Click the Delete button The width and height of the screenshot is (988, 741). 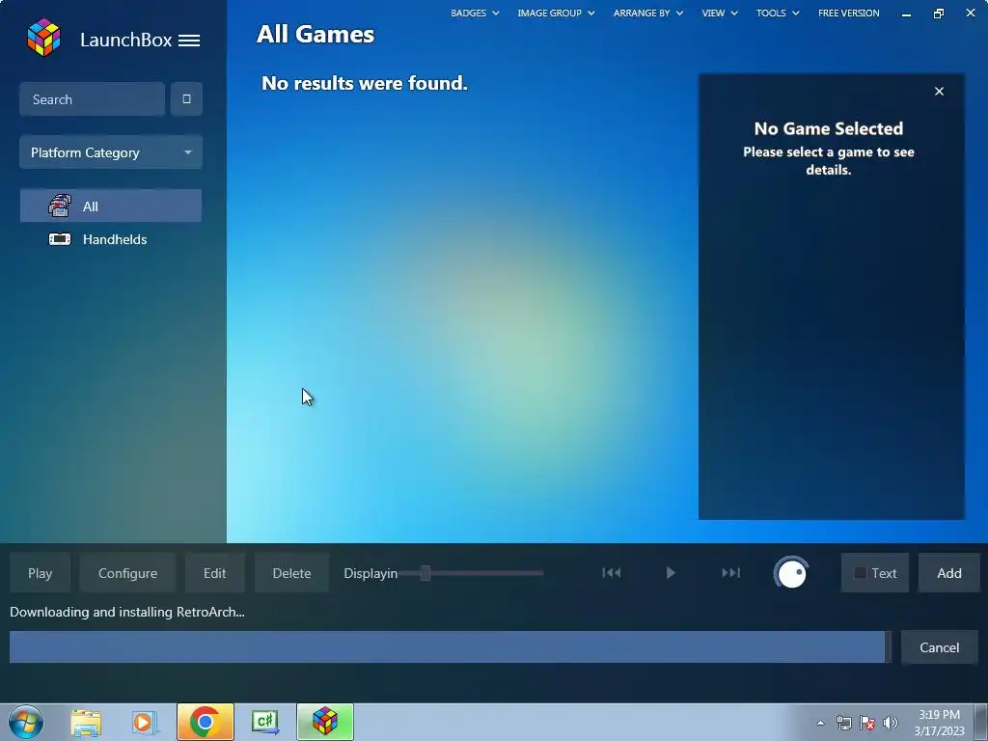291,573
